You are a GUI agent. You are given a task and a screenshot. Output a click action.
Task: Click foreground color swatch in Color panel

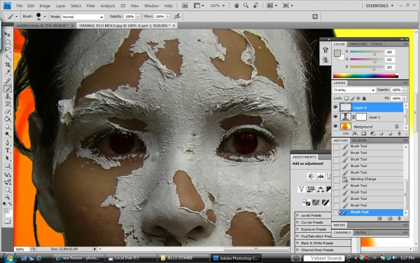click(337, 53)
